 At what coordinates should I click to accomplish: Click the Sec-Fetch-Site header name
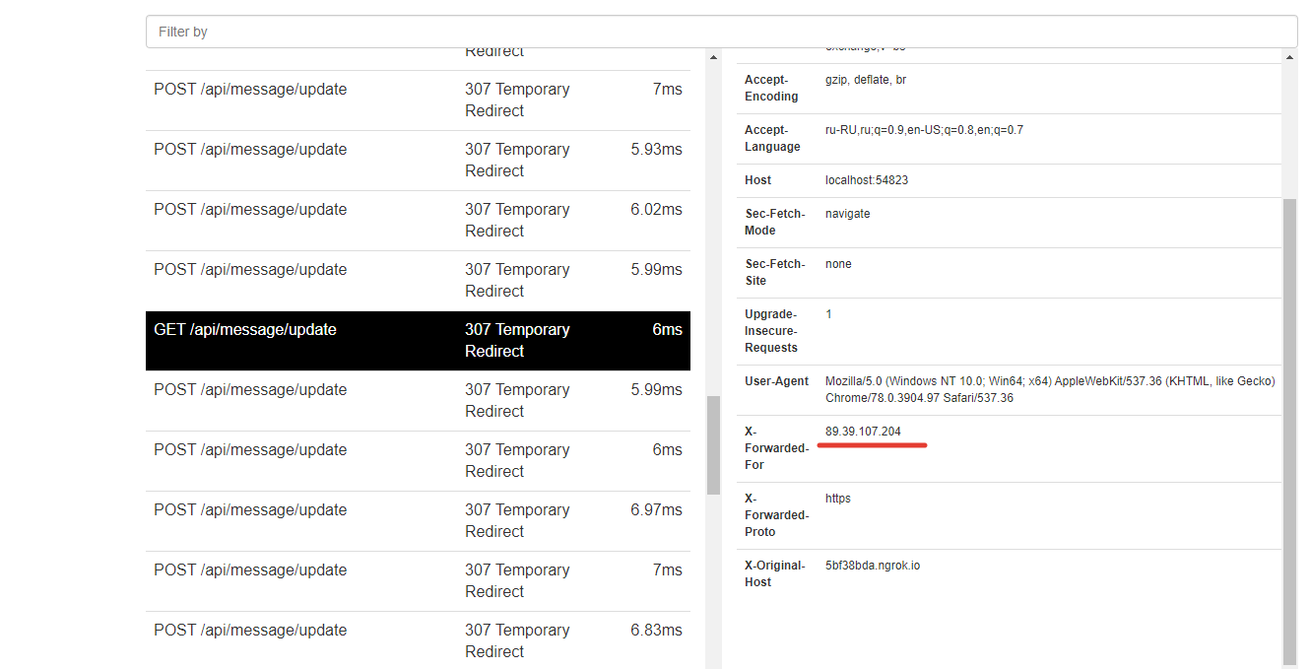pyautogui.click(x=774, y=272)
